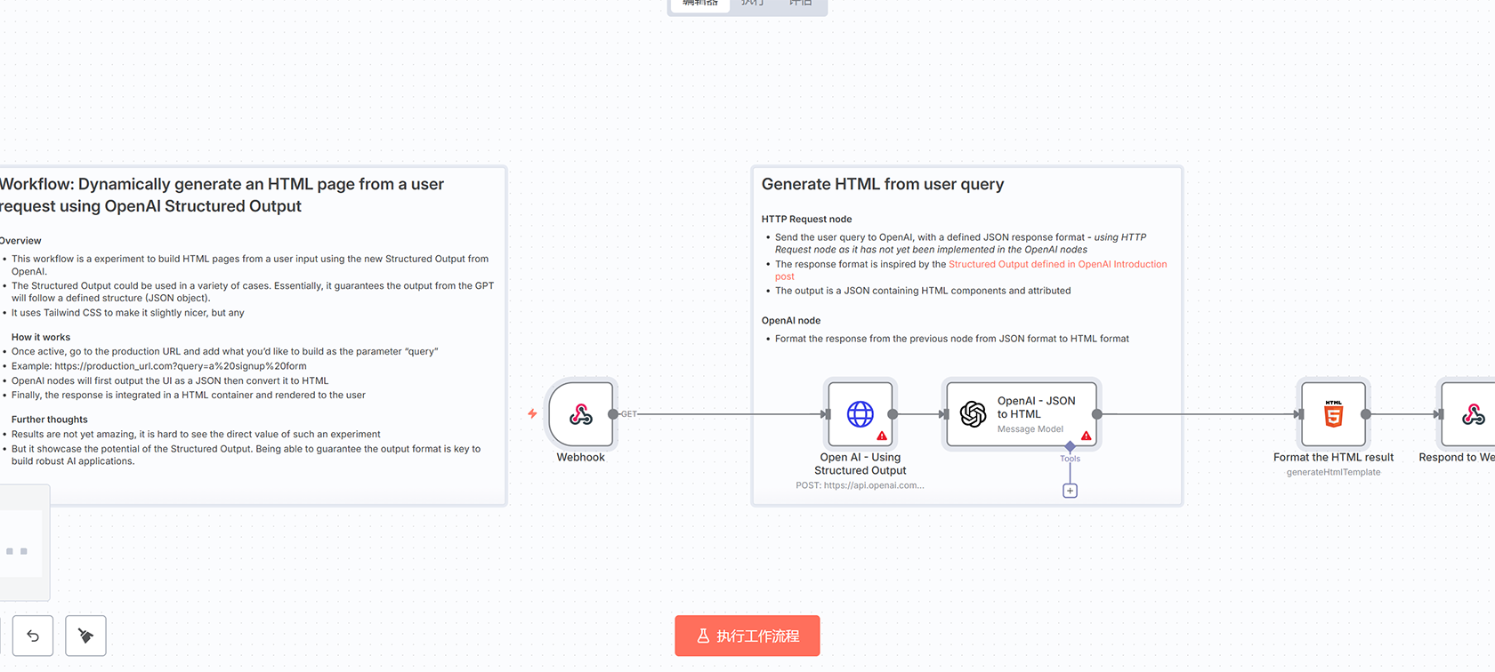
Task: Click the broom tidy-up button
Action: [86, 636]
